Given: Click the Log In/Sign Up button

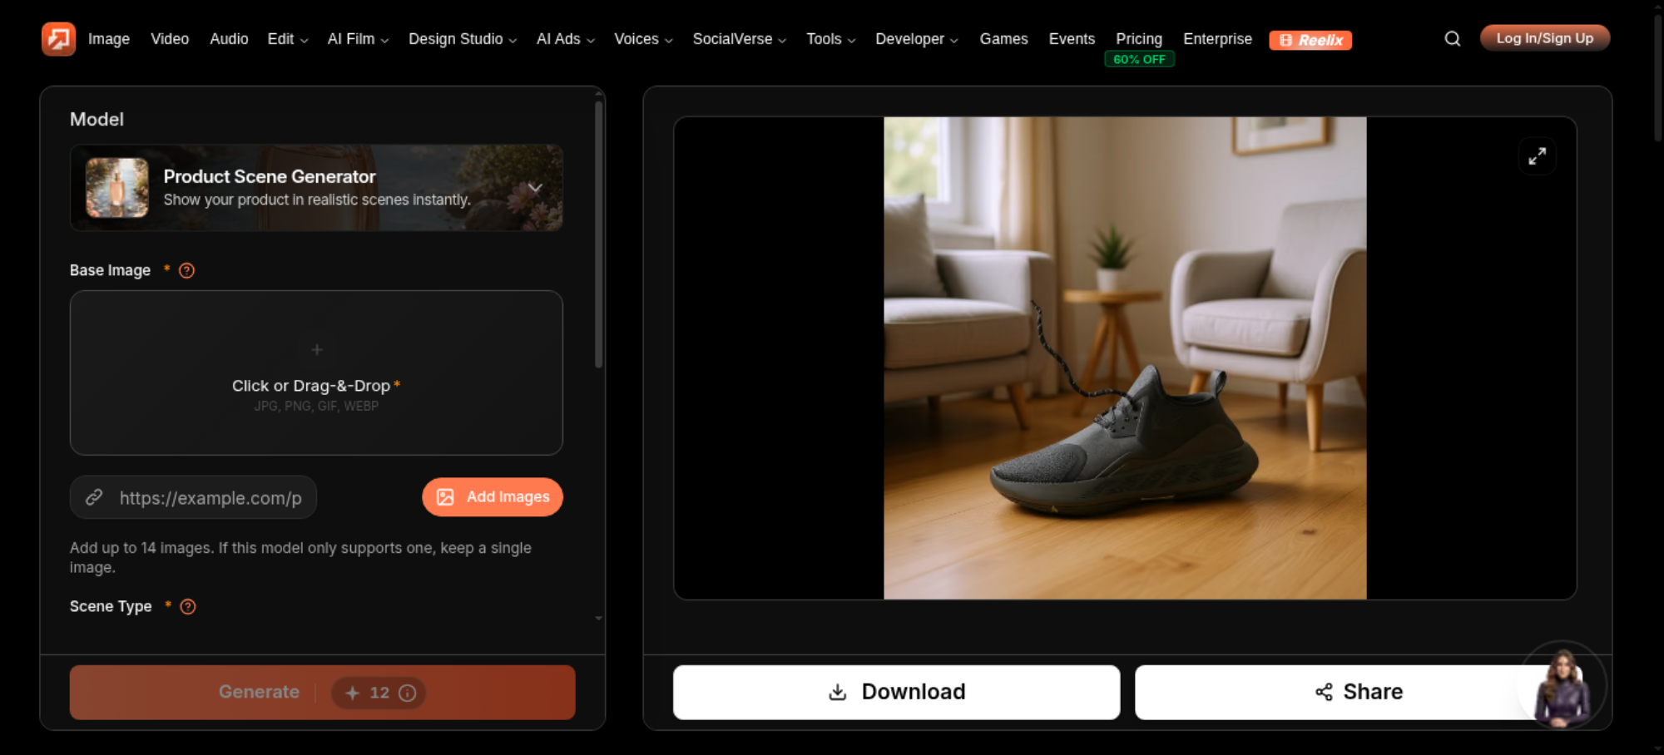Looking at the screenshot, I should (1545, 38).
